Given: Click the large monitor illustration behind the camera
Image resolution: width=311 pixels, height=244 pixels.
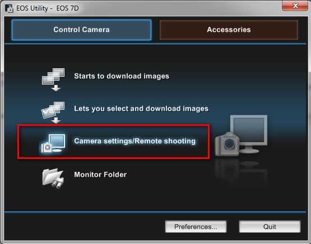Looking at the screenshot, I should (249, 134).
